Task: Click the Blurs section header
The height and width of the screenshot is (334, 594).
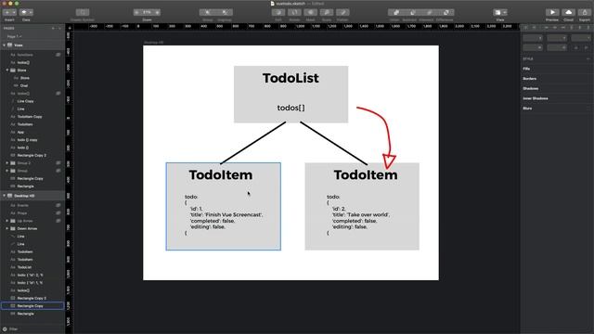Action: coord(527,108)
